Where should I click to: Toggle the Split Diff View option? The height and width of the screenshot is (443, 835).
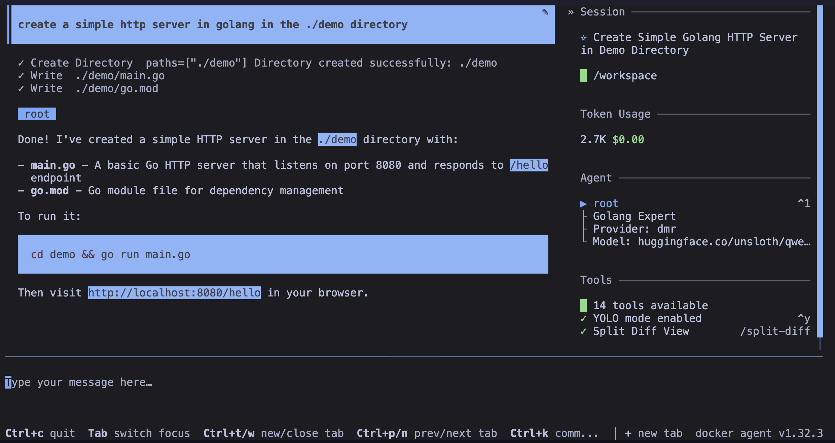coord(641,331)
